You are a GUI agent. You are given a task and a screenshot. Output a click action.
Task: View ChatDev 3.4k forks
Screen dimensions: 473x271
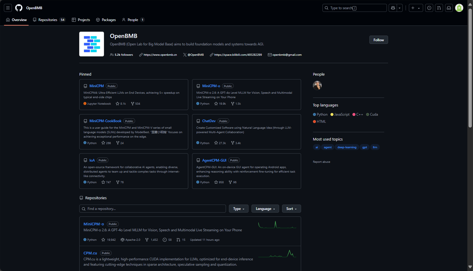click(236, 143)
